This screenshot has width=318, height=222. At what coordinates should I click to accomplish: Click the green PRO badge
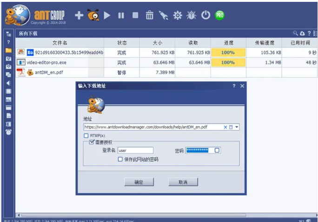219,15
